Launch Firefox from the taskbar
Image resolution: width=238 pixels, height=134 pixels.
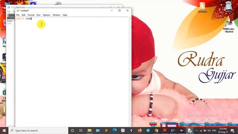click(140, 131)
